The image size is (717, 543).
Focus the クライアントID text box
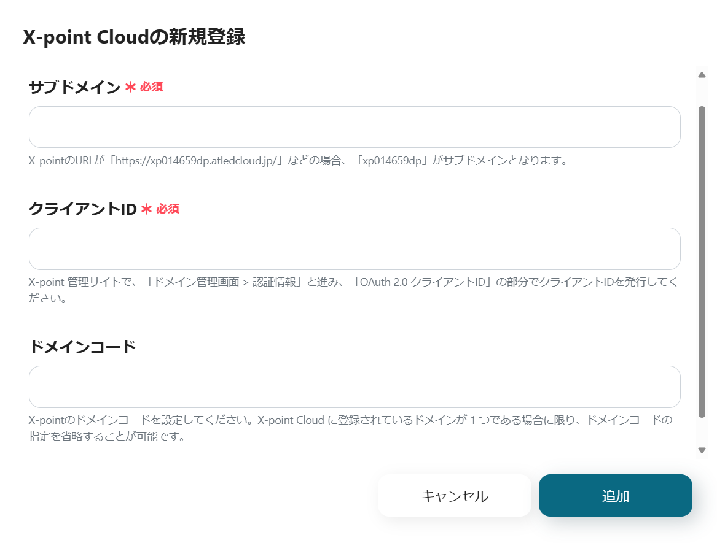354,248
